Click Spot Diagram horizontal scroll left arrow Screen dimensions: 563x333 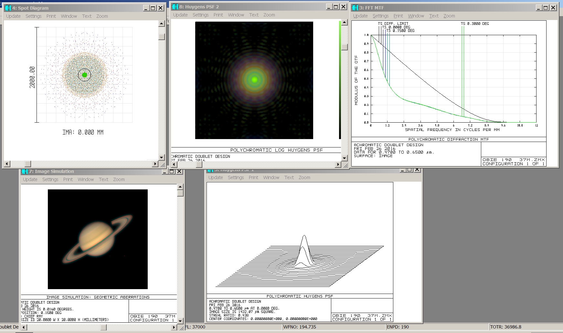7,164
